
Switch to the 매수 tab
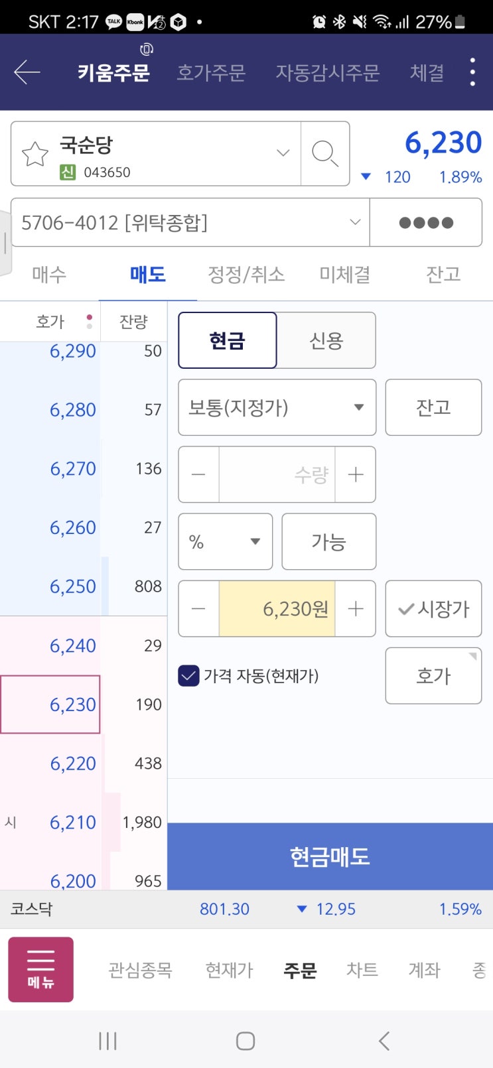coord(49,274)
